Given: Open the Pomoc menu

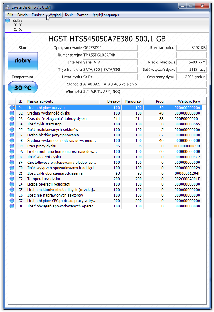Looking at the screenshot, I should coord(82,15).
